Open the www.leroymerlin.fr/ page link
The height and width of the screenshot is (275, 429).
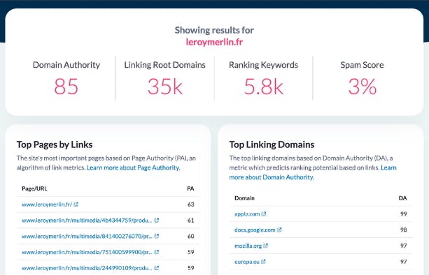click(x=47, y=205)
